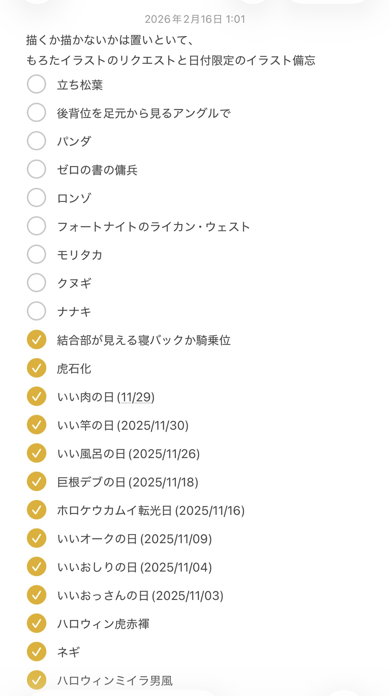Check the 立ち松葉 checklist circle
This screenshot has width=390, height=696.
pyautogui.click(x=37, y=84)
